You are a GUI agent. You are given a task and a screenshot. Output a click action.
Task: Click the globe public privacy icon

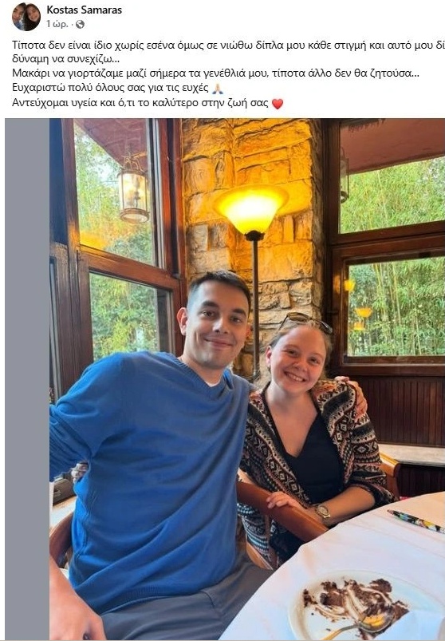(80, 25)
